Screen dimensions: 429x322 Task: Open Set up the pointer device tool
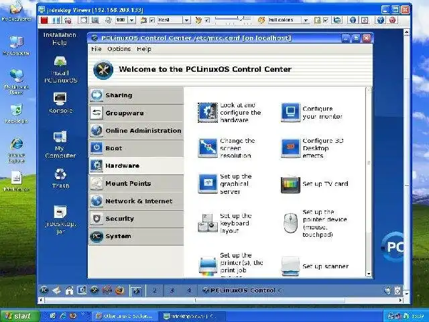314,223
